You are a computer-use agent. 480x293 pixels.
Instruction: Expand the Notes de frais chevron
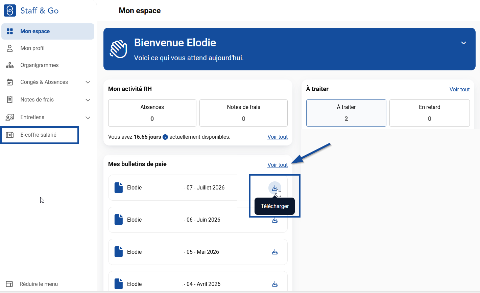pos(88,100)
